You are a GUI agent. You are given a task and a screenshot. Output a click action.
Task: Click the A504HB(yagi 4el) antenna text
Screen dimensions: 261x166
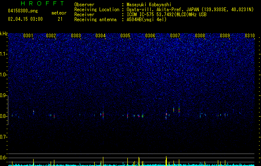[146, 20]
